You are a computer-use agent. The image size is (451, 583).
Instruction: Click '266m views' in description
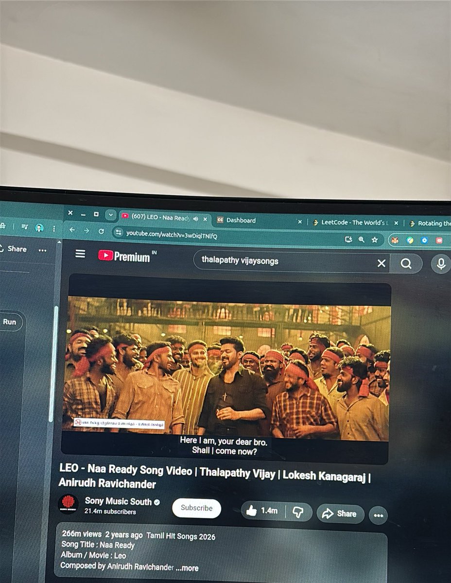pos(82,533)
